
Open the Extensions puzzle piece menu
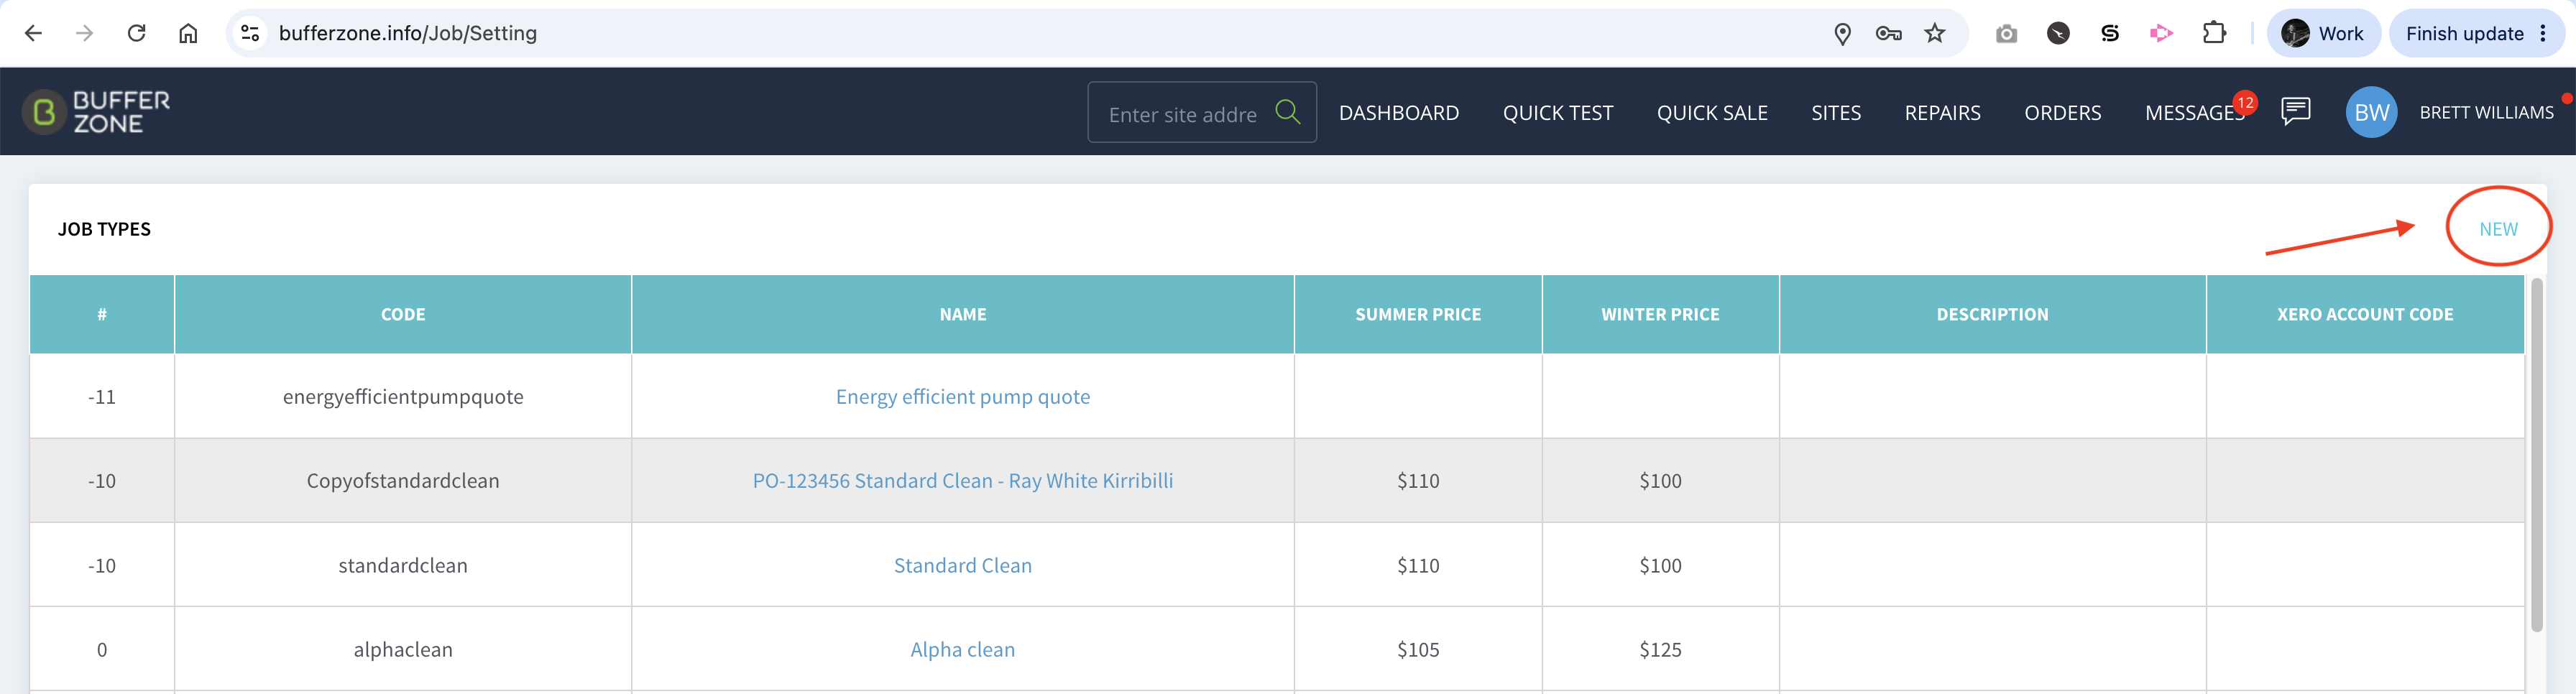click(x=2214, y=33)
